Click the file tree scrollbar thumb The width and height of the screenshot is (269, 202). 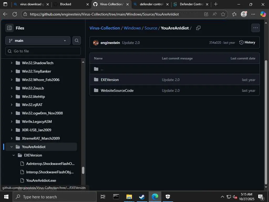[83, 170]
